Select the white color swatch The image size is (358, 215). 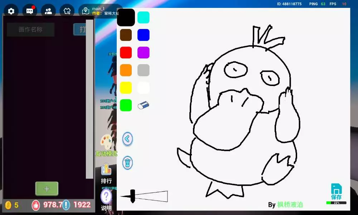[x=144, y=88]
